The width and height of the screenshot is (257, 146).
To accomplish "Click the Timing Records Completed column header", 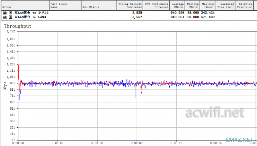I will tap(129, 5).
